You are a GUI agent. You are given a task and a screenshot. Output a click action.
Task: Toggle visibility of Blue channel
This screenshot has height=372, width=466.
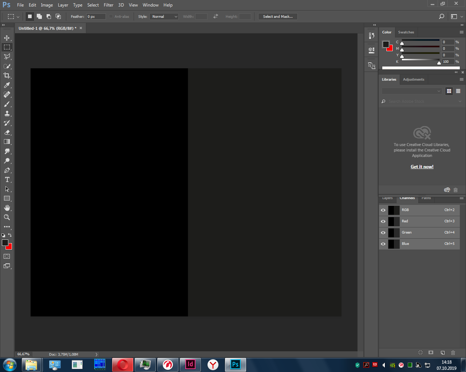point(383,244)
